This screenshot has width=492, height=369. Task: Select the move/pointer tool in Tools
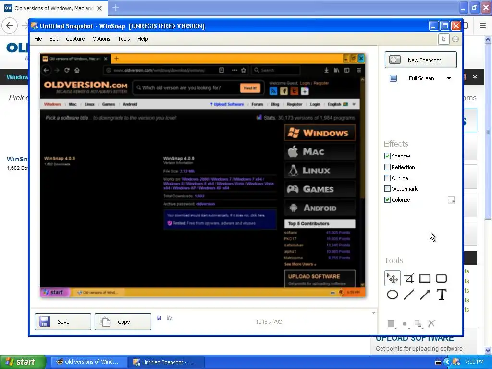[x=392, y=278]
